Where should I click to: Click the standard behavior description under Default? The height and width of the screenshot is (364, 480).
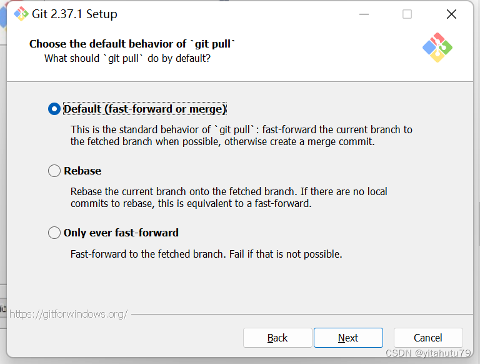tap(241, 136)
